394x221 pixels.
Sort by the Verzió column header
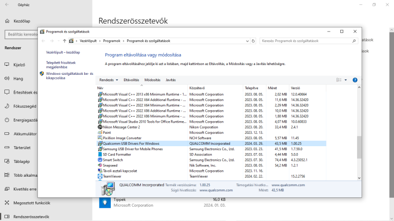pyautogui.click(x=307, y=88)
